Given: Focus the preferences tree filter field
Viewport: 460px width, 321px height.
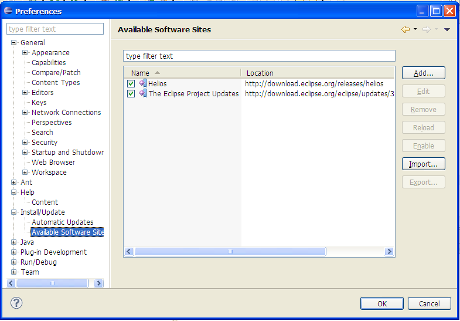Looking at the screenshot, I should [x=55, y=29].
